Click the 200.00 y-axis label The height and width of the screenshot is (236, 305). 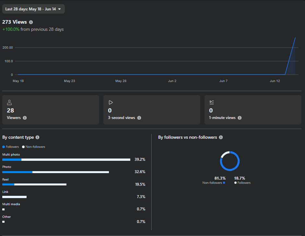pyautogui.click(x=7, y=48)
